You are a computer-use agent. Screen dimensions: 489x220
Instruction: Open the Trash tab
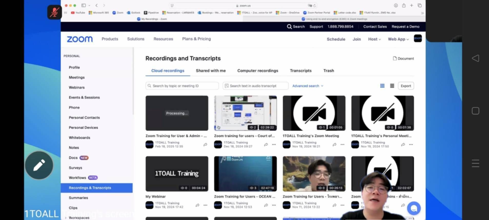click(328, 71)
